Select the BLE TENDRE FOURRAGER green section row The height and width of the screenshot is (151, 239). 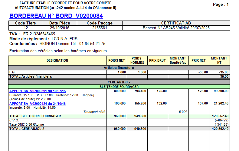(119, 86)
